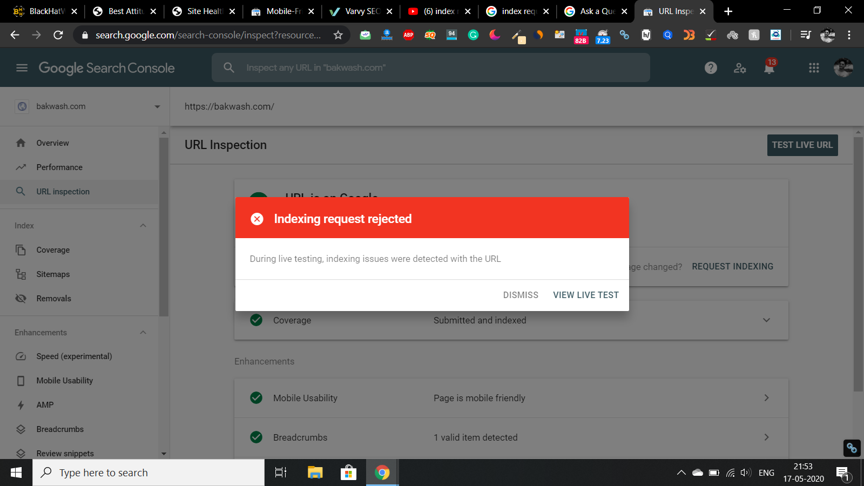The width and height of the screenshot is (864, 486).
Task: Click the AMP lightning bolt icon
Action: [x=21, y=405]
